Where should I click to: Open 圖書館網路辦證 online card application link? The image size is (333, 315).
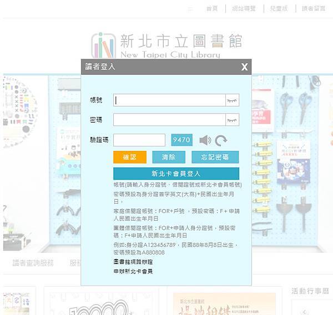(133, 262)
